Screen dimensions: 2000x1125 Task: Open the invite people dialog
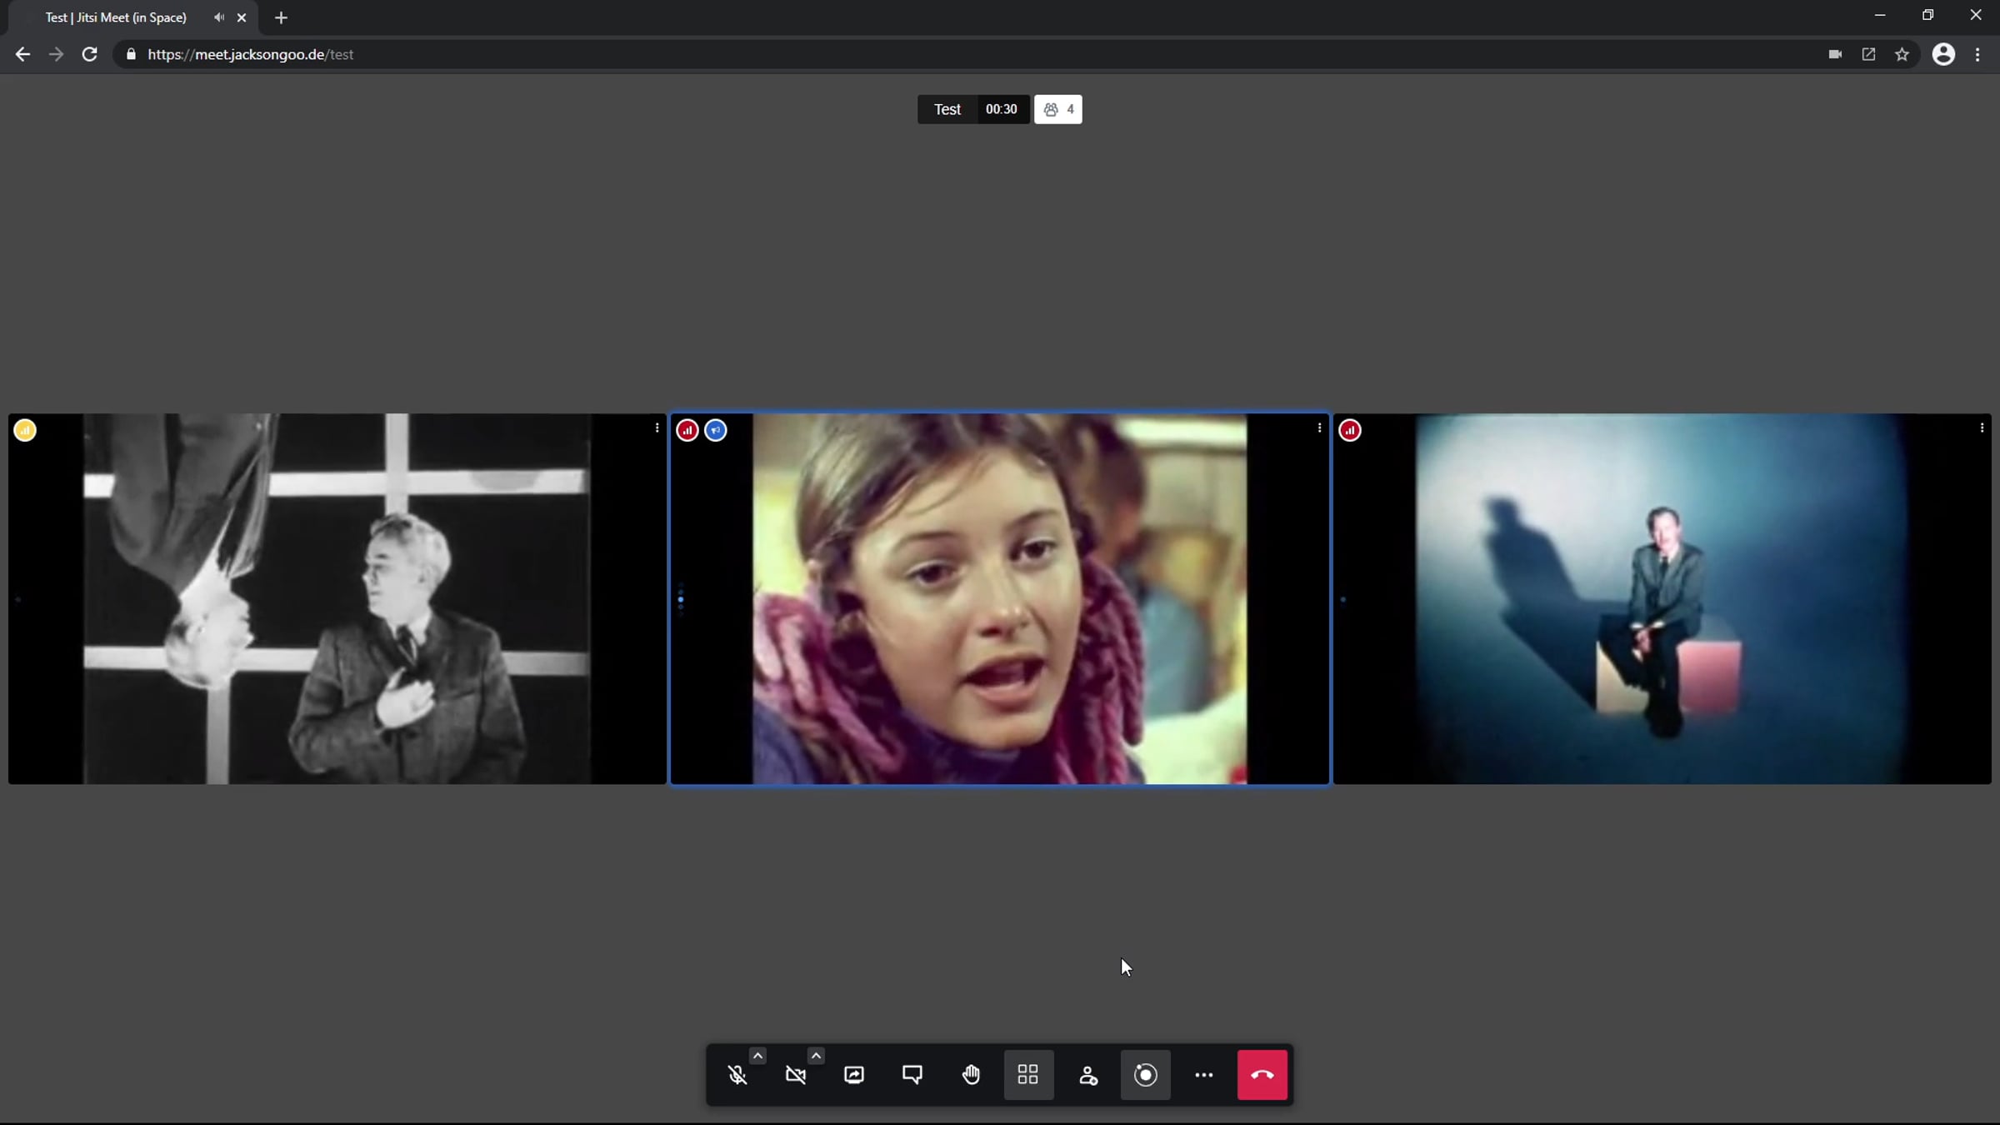pyautogui.click(x=1087, y=1075)
